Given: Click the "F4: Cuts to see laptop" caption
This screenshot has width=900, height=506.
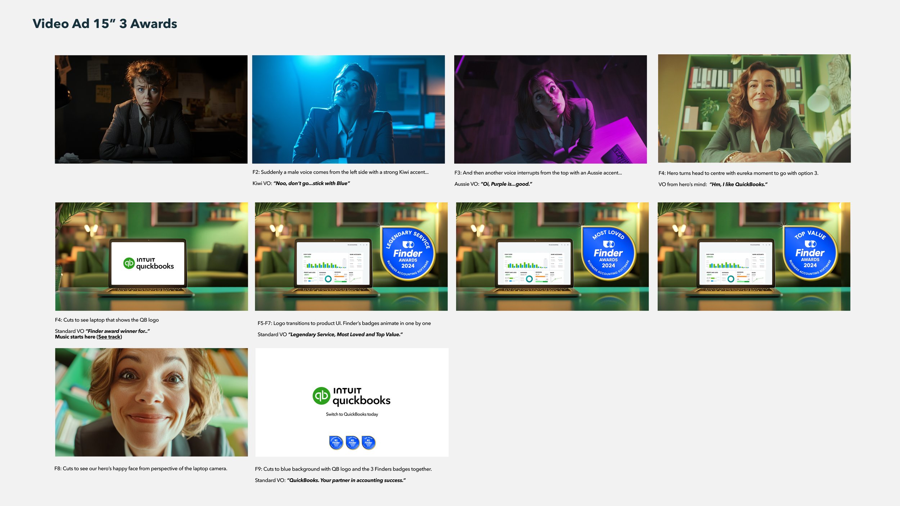Looking at the screenshot, I should (x=107, y=320).
